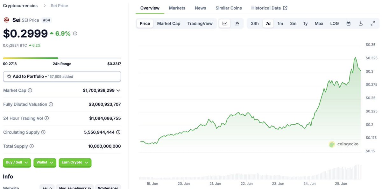Click the 0.0₅2824 BTC price text
Screen dimensions: 382x189
tap(15, 45)
